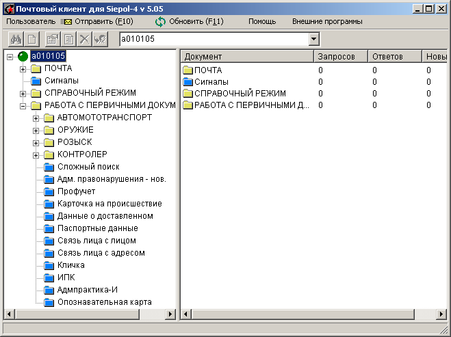
Task: Click Сигналы folder icon in document list
Action: pyautogui.click(x=188, y=82)
